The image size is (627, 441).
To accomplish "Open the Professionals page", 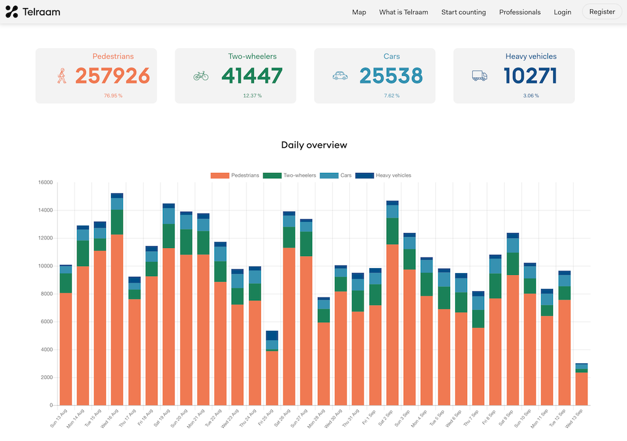I will [x=520, y=12].
